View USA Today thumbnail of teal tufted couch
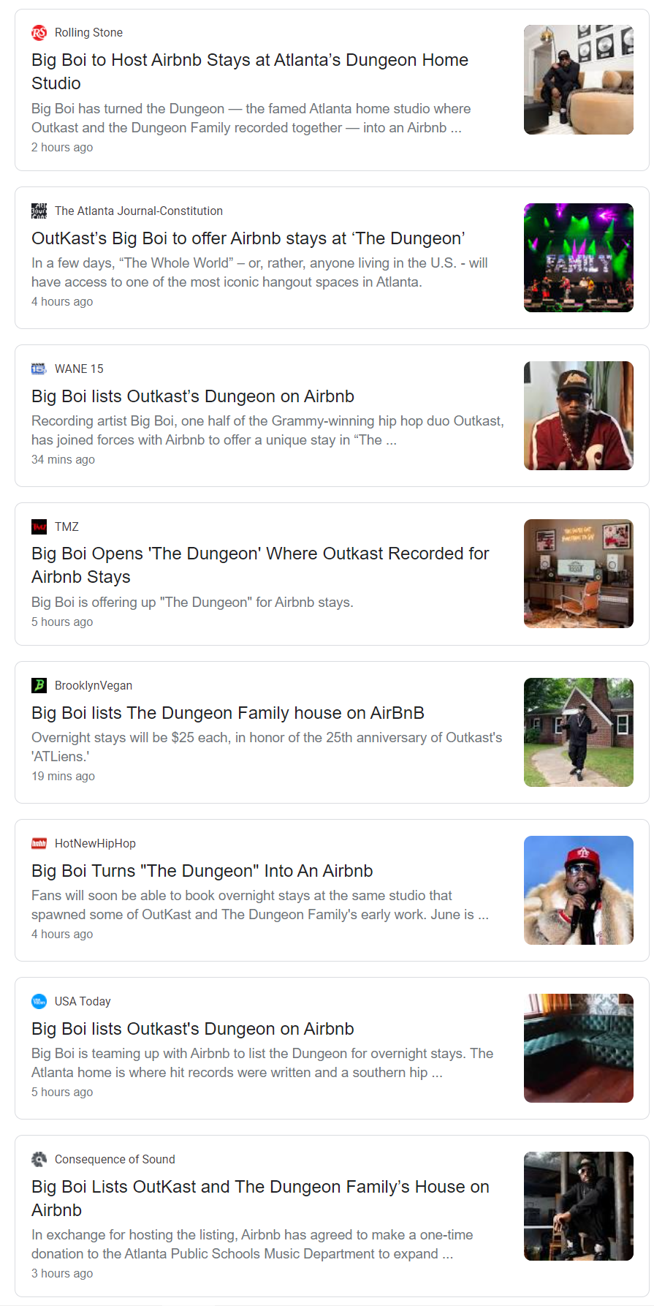 click(579, 1049)
